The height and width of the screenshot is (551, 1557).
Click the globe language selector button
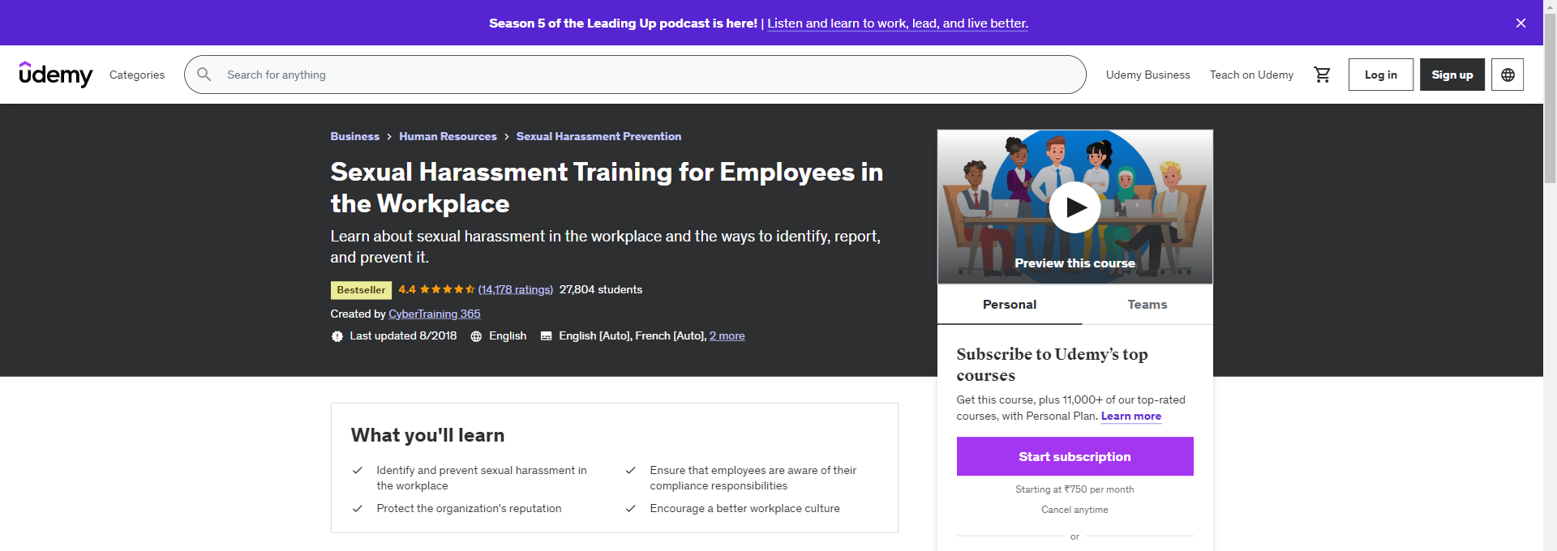[1508, 75]
